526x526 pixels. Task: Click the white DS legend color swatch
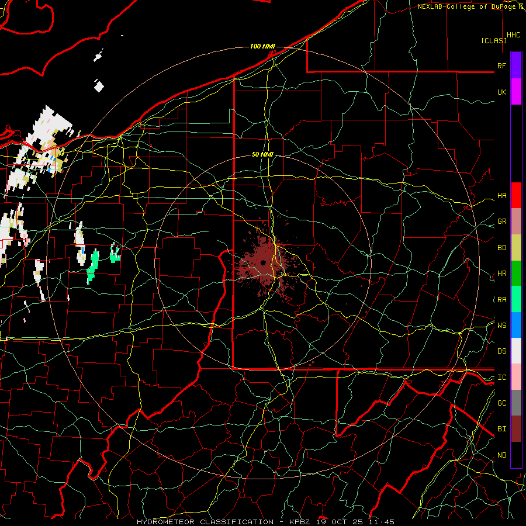516,351
